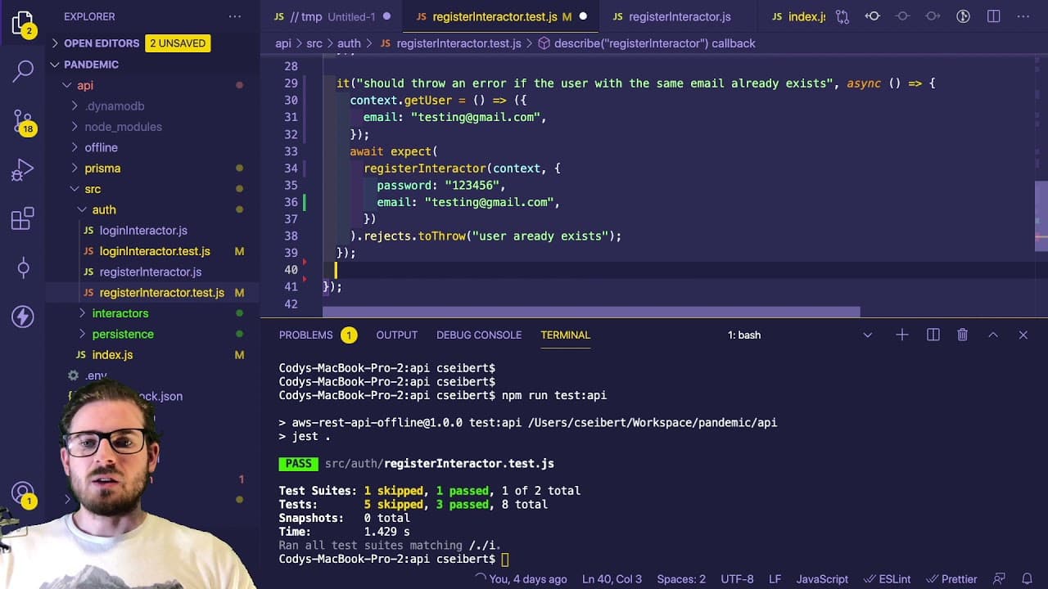
Task: Split the editor to the right
Action: 993,16
